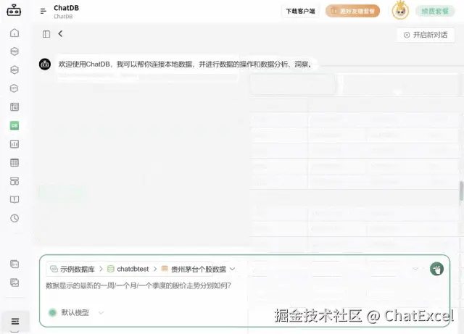Select the 示例数据库 breadcrumb

78,270
